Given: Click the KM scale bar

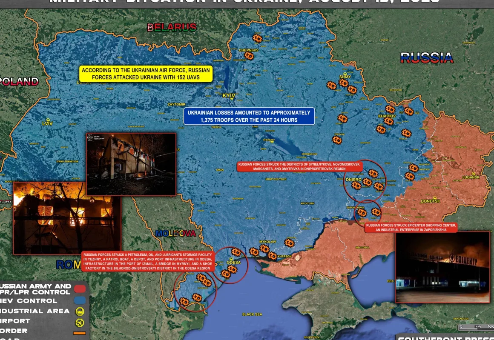Looking at the screenshot, I should tap(477, 328).
